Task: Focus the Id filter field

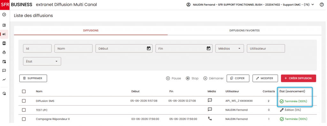Action: (37, 48)
